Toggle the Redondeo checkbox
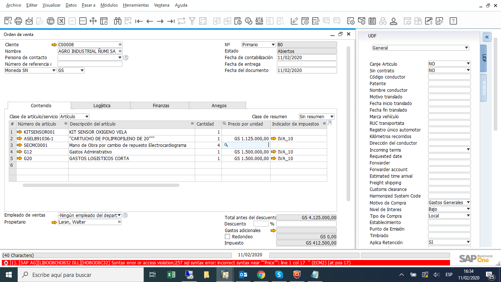501x282 pixels. pos(227,237)
